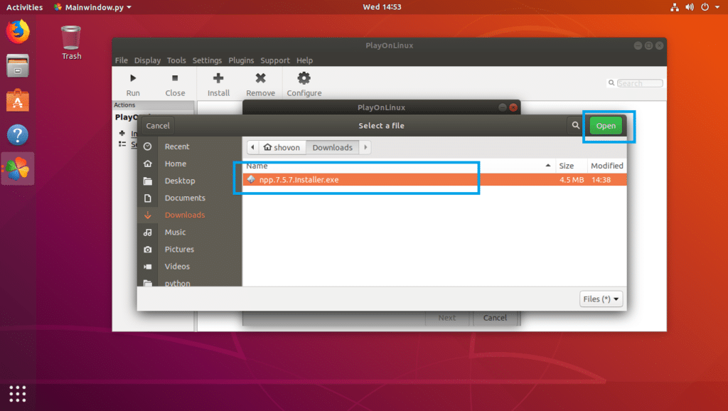Click the green Open button
This screenshot has width=728, height=411.
[605, 126]
